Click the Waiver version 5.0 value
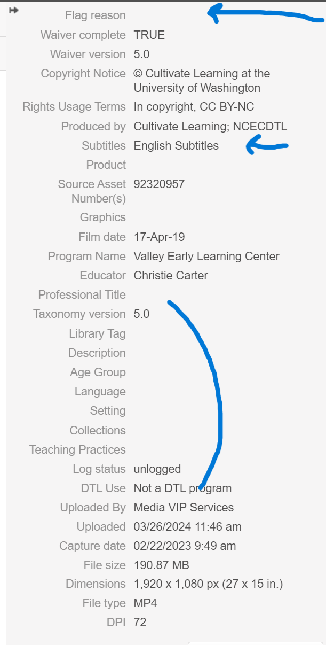The height and width of the screenshot is (645, 326). (x=141, y=55)
